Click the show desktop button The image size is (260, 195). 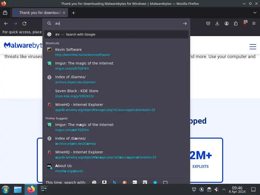pyautogui.click(x=253, y=189)
